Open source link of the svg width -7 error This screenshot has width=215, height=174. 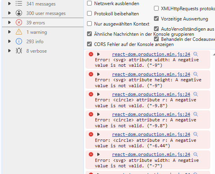[151, 154]
